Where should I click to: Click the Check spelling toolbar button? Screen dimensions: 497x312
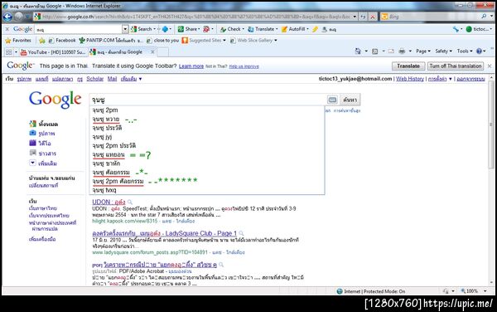pos(232,29)
